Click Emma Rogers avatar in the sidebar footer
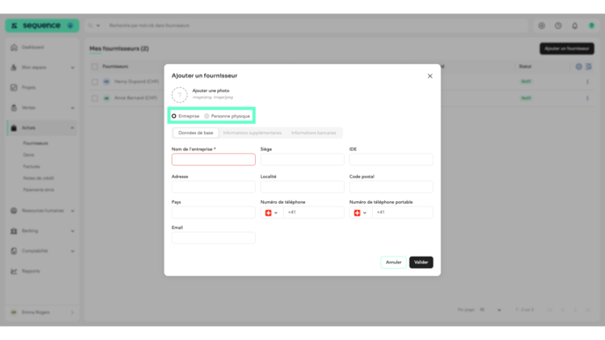605x340 pixels. [14, 313]
